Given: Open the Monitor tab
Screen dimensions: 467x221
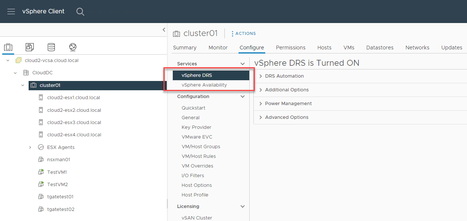Looking at the screenshot, I should coord(218,48).
